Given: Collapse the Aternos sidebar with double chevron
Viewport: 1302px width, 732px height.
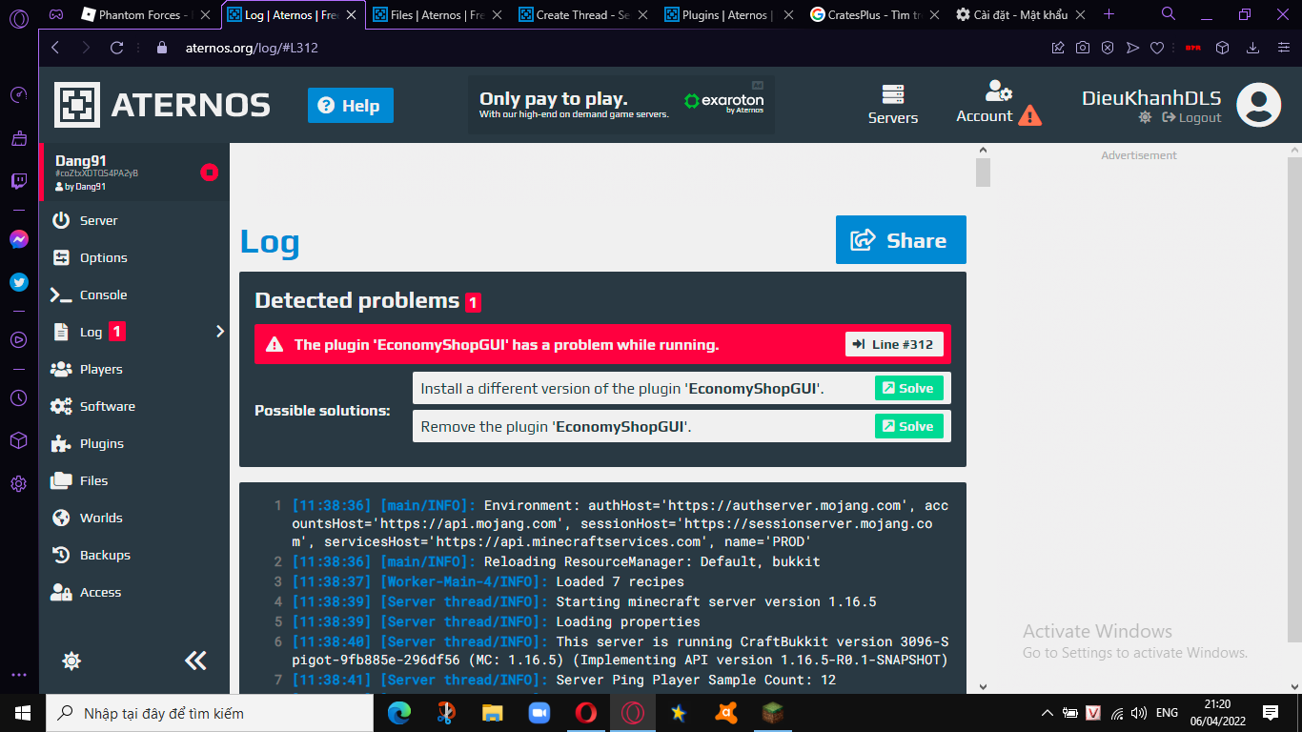Looking at the screenshot, I should point(195,661).
